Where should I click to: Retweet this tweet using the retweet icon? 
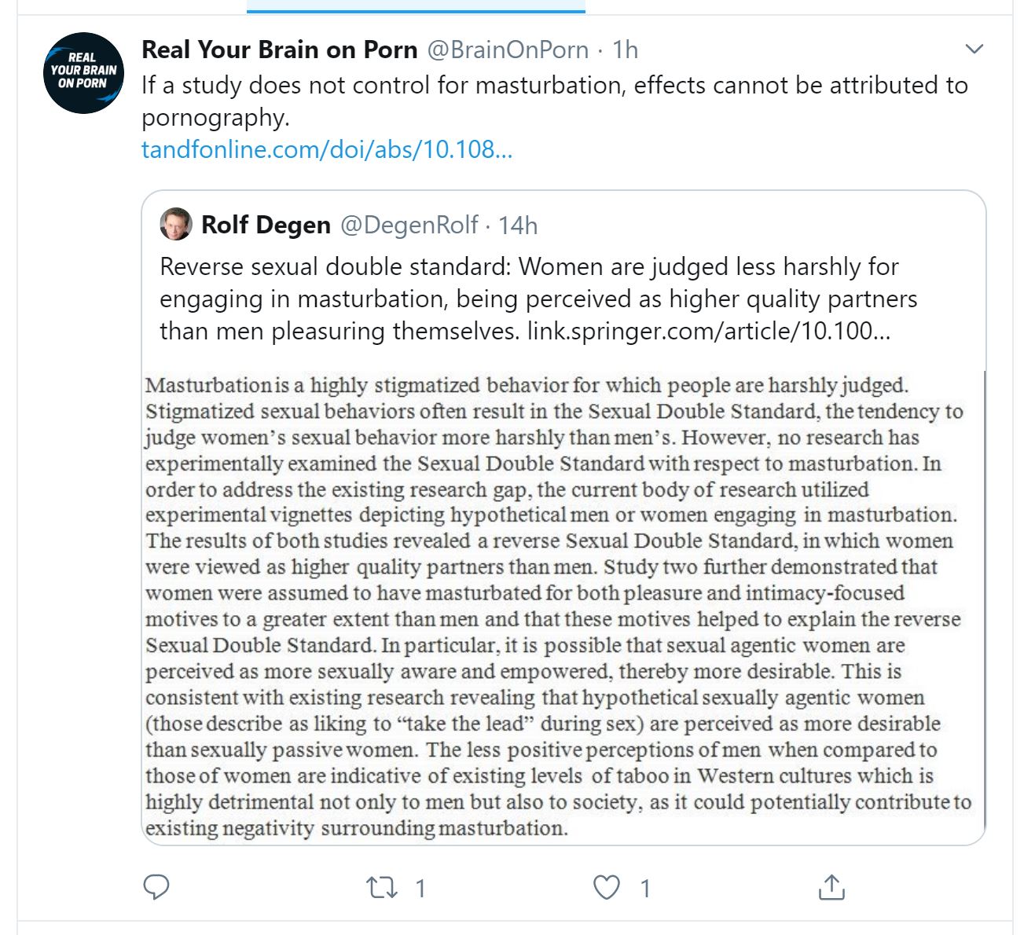click(x=382, y=888)
